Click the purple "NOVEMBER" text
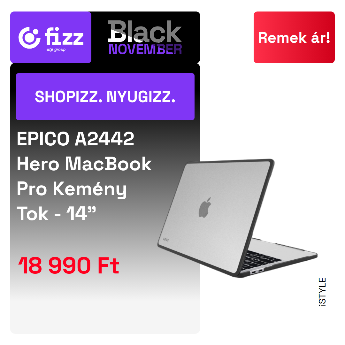 [x=145, y=49]
